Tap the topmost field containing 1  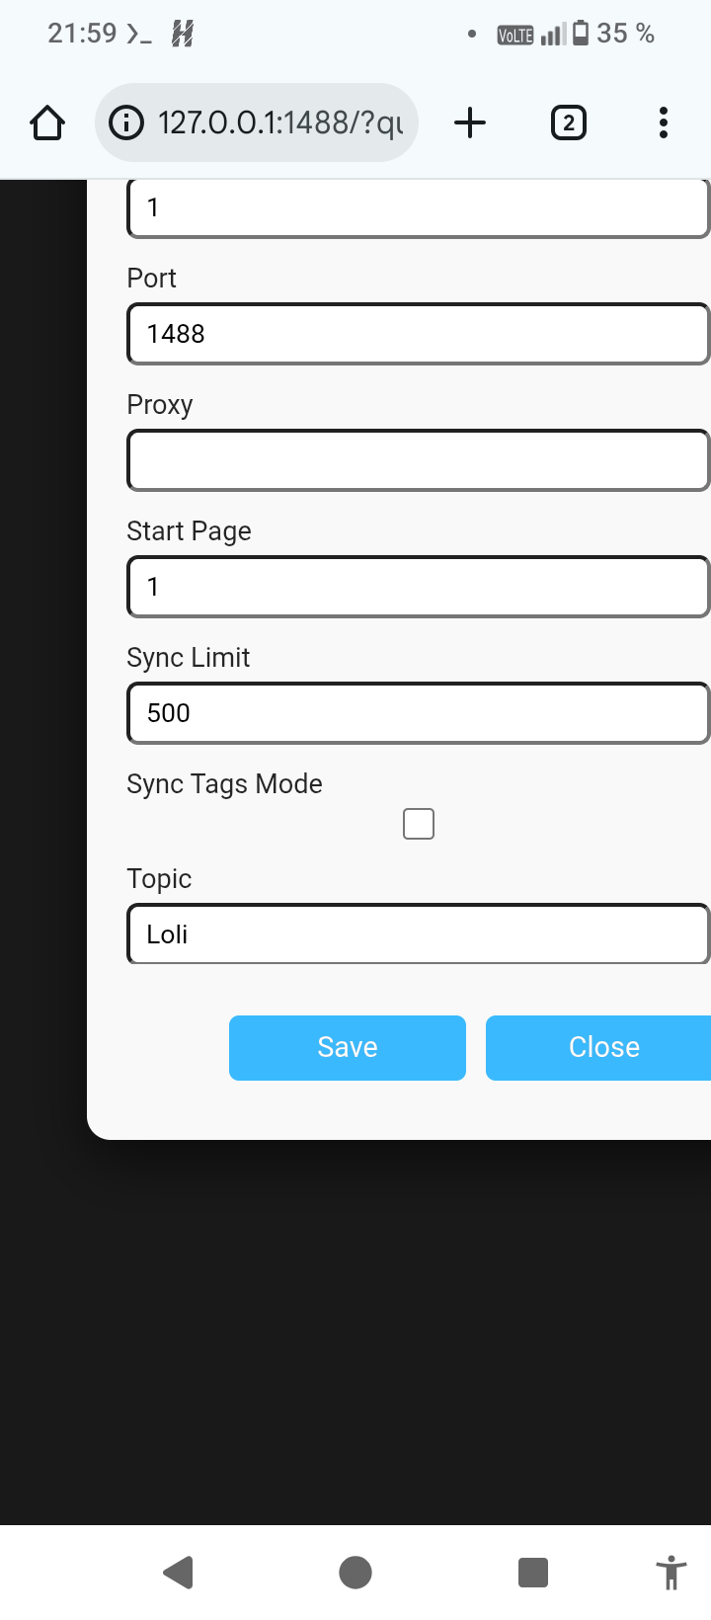(x=419, y=208)
